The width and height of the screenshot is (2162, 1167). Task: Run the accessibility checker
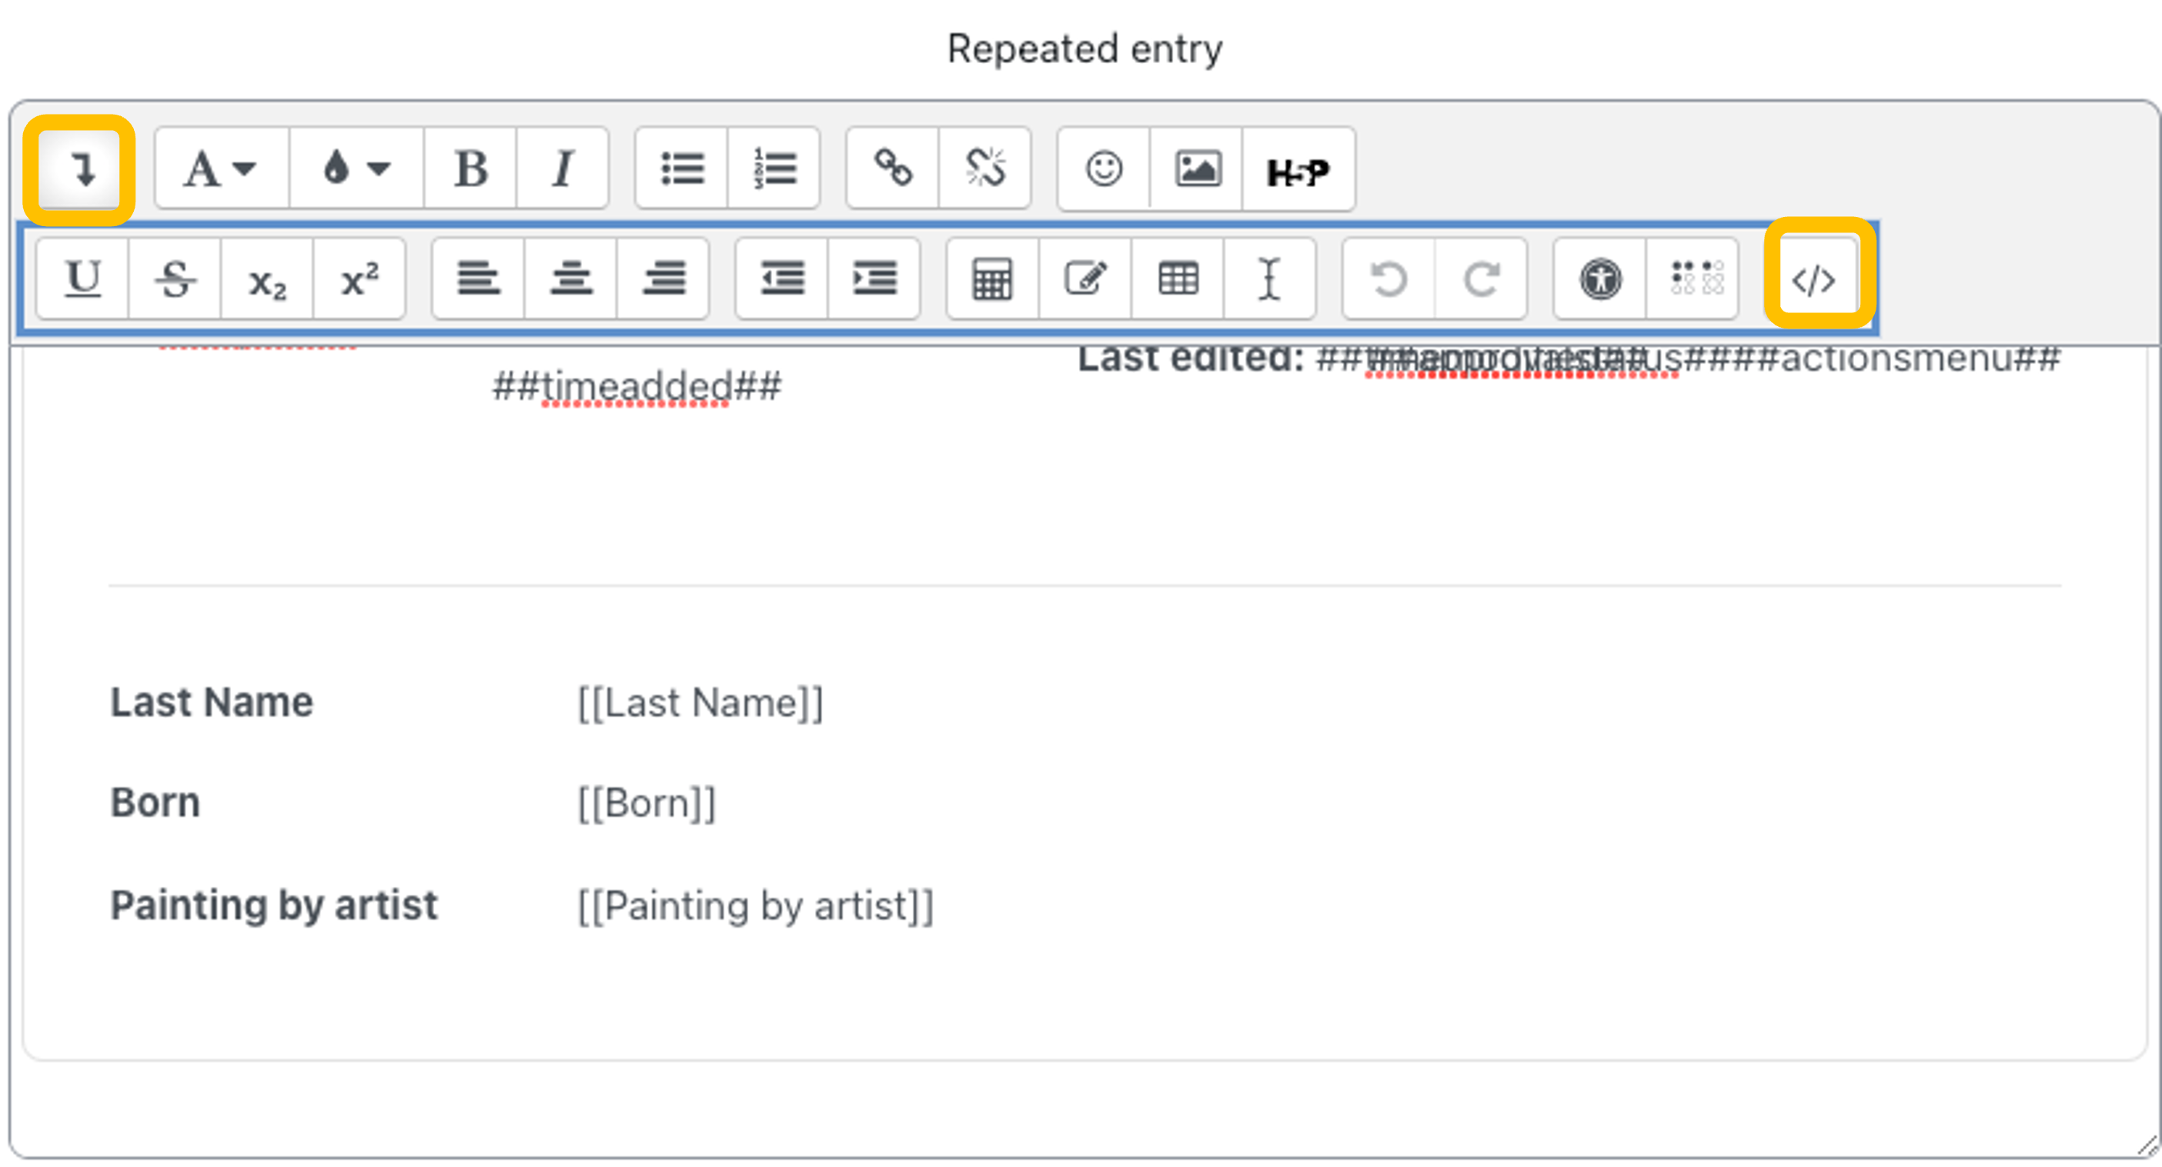[1599, 279]
